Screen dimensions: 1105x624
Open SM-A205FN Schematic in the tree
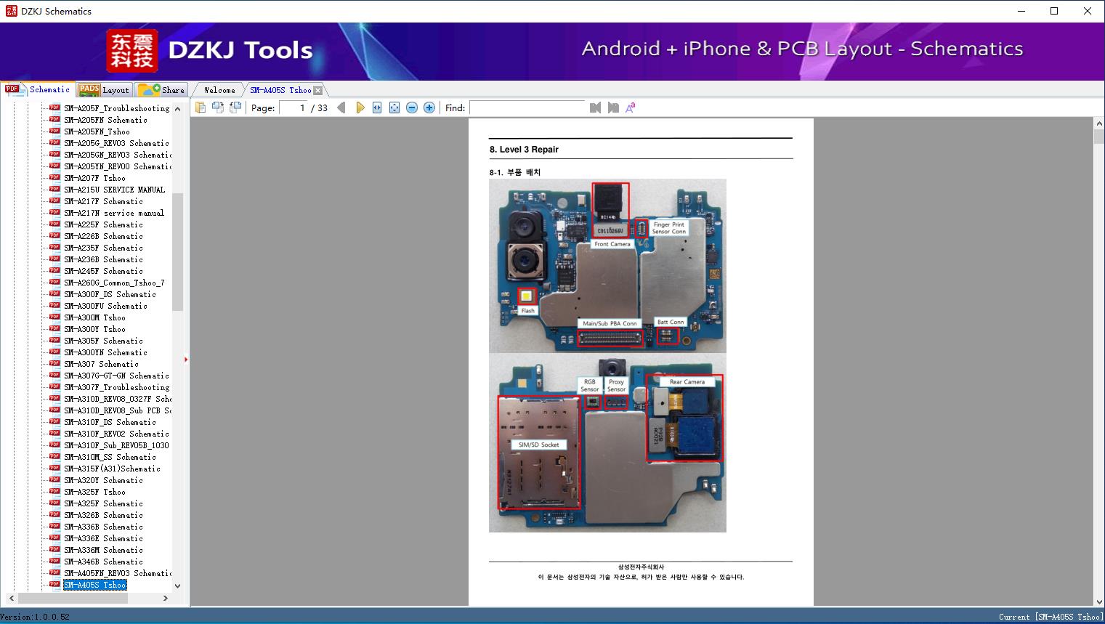point(105,120)
